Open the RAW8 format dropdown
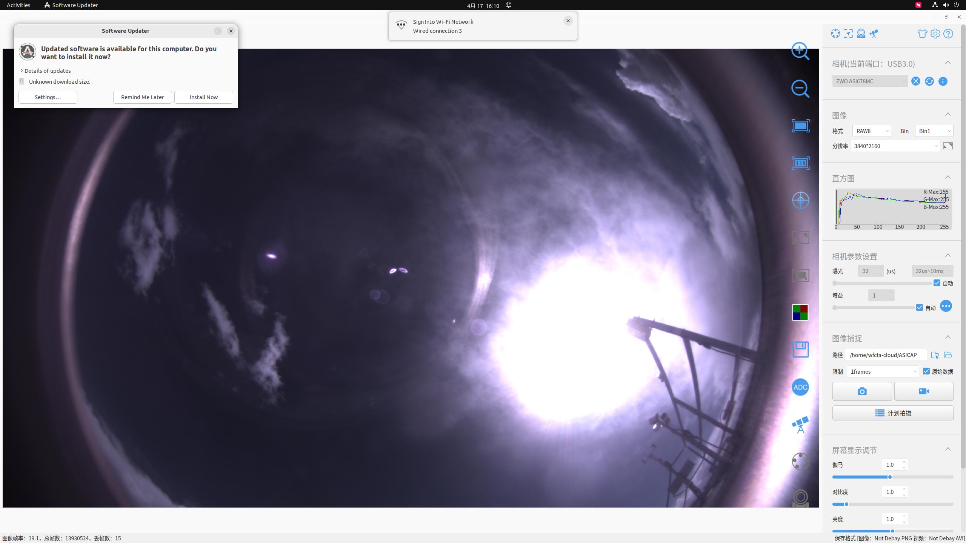Screen dimensions: 966x543 click(x=871, y=131)
